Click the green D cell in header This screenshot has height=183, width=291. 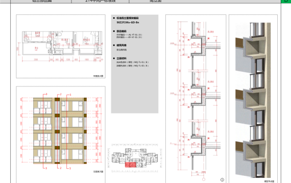tap(286, 2)
